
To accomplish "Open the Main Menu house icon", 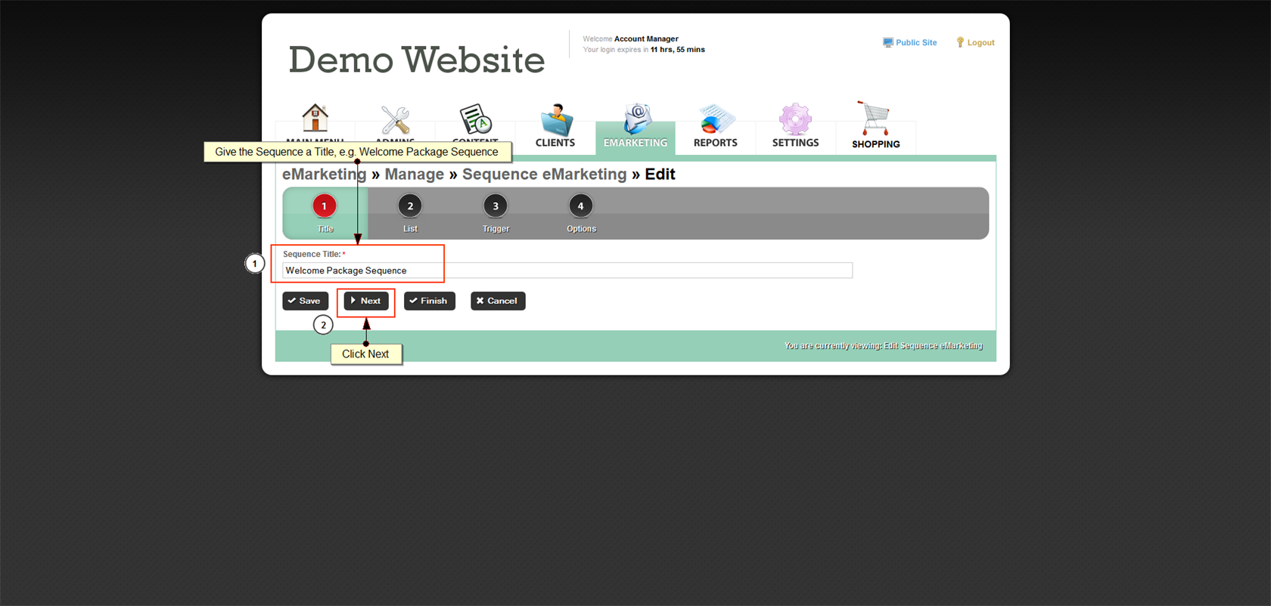I will [315, 119].
